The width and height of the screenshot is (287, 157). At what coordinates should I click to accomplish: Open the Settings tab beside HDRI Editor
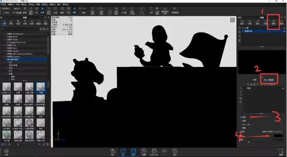(254, 80)
